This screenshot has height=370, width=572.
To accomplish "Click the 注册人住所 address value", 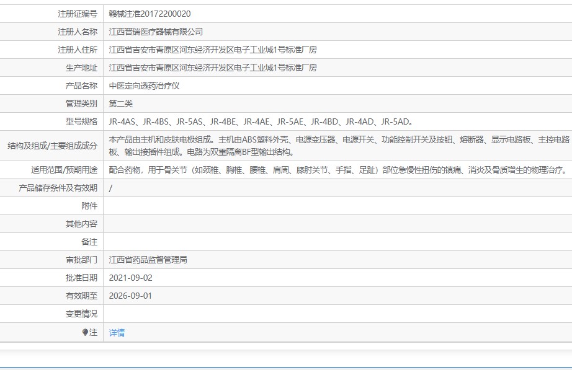I will [x=213, y=50].
